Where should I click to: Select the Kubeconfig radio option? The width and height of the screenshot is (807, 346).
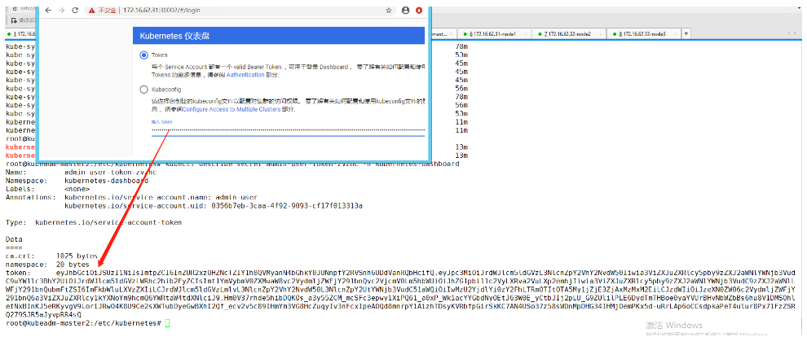144,90
